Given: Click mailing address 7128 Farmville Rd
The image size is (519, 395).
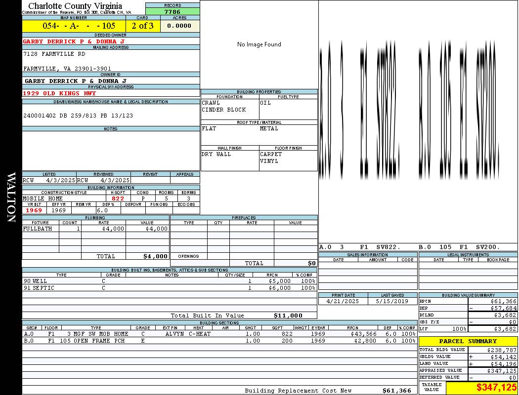Looking at the screenshot, I should point(54,54).
